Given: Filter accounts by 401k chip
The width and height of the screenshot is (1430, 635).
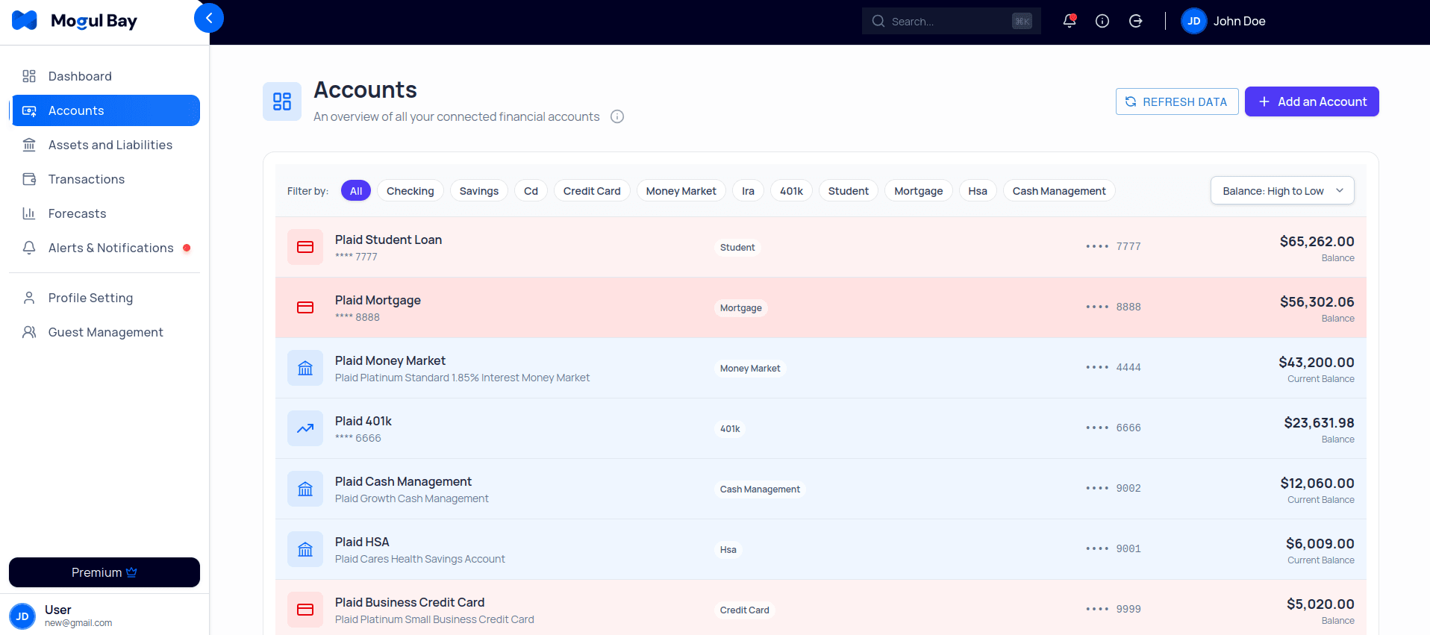Looking at the screenshot, I should pyautogui.click(x=791, y=191).
